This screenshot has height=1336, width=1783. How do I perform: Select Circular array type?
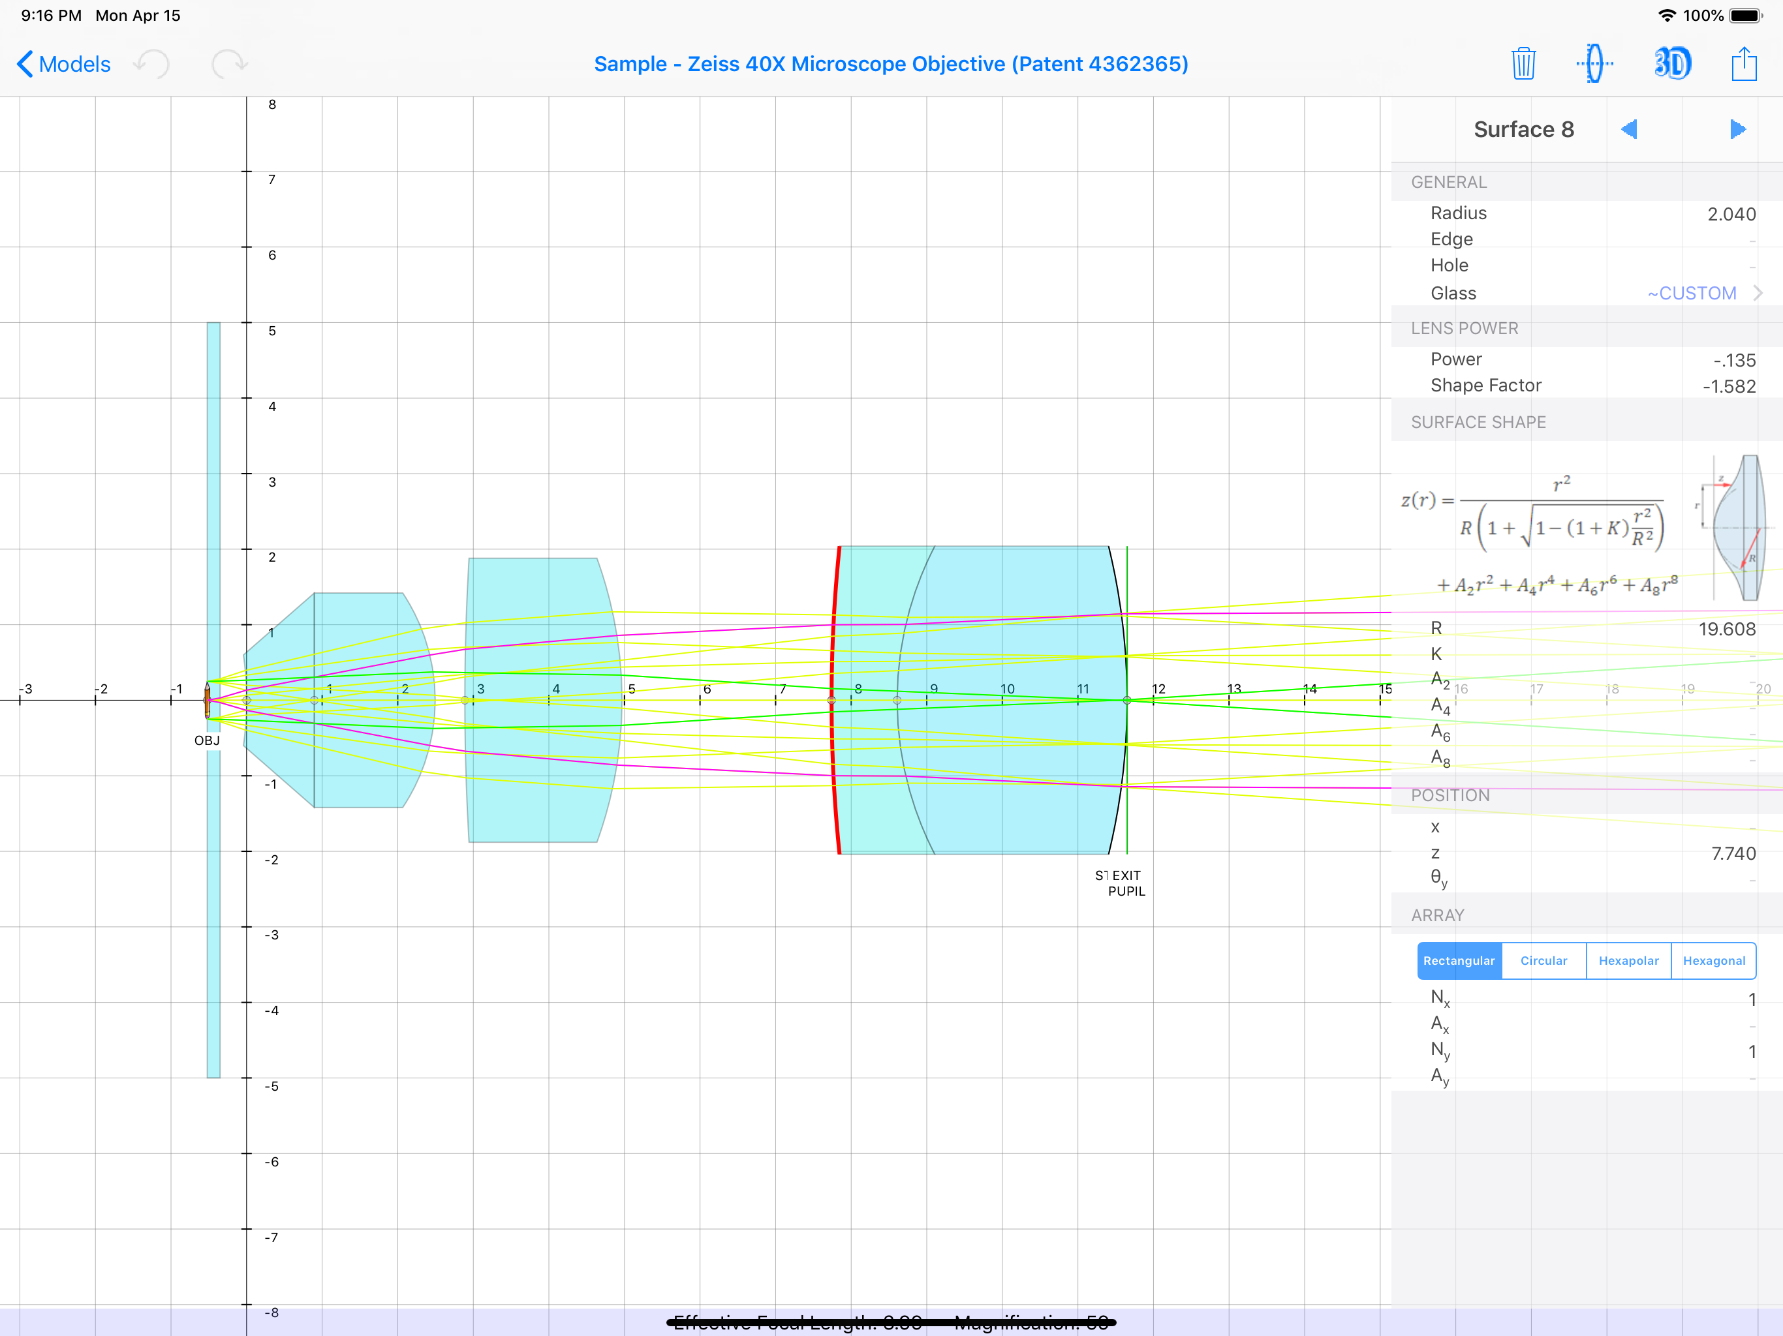1543,960
